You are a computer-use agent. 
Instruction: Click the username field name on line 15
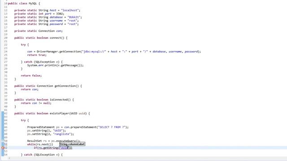click(56, 21)
